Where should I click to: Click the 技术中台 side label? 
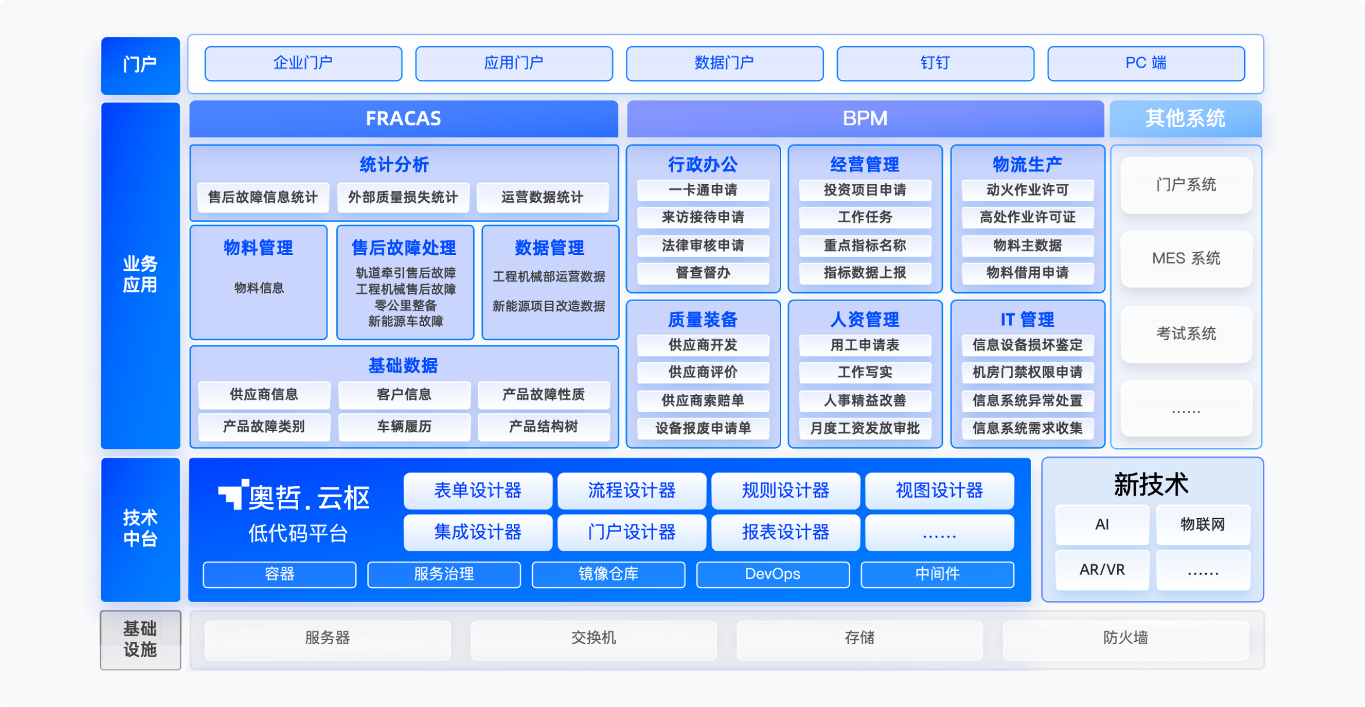[140, 528]
